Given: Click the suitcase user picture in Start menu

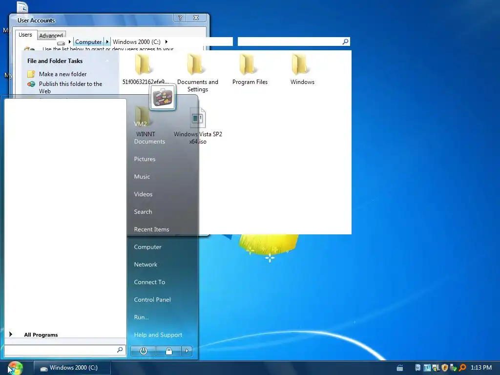Looking at the screenshot, I should (x=162, y=97).
